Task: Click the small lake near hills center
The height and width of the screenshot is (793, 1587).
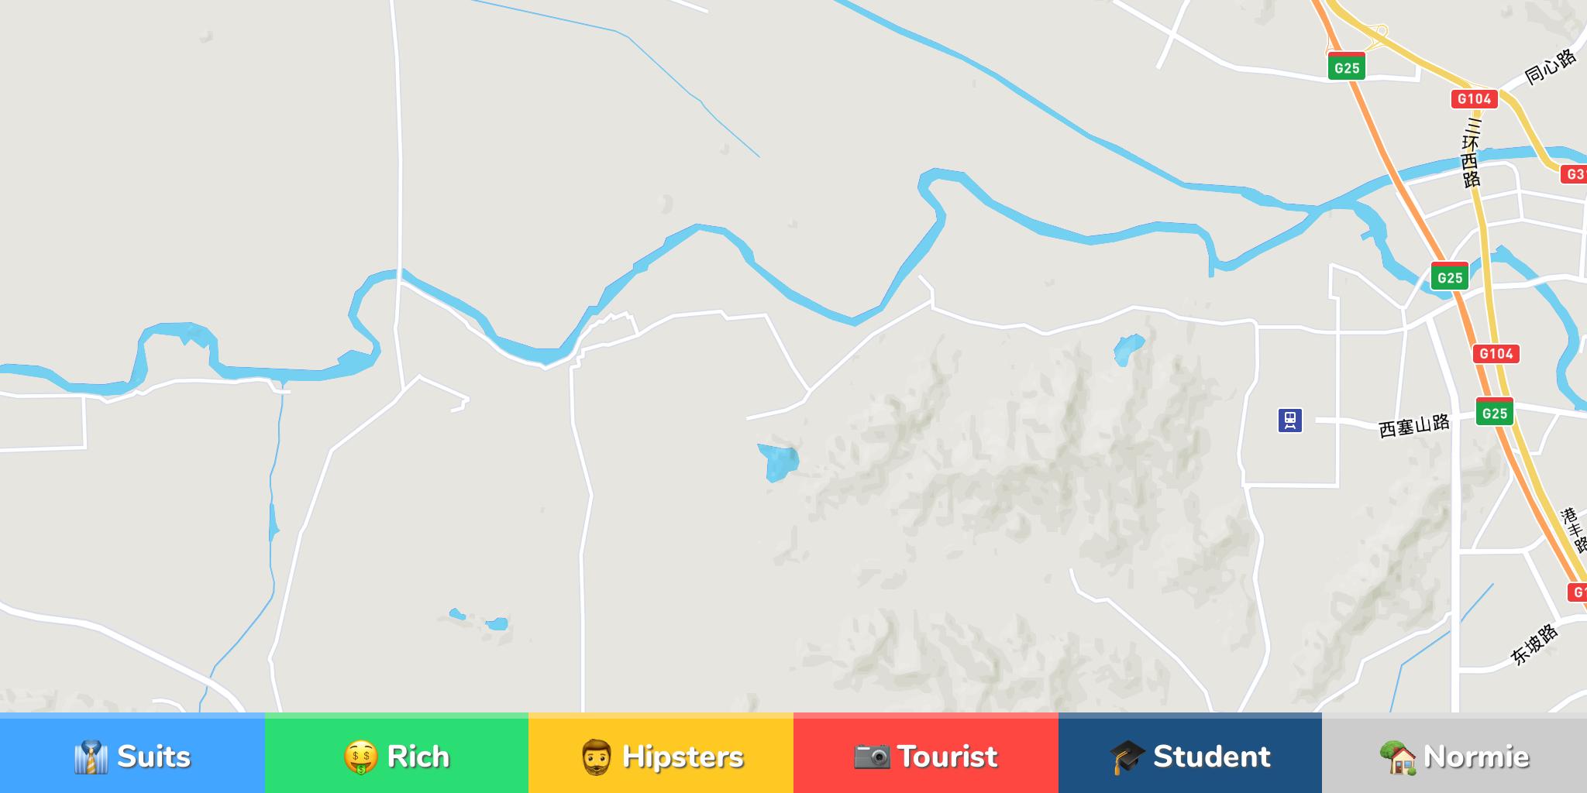Action: [x=778, y=462]
